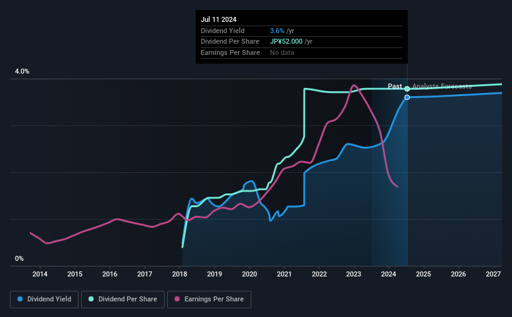This screenshot has height=317, width=512.
Task: Click the 4.0% y-axis label
Action: click(22, 72)
